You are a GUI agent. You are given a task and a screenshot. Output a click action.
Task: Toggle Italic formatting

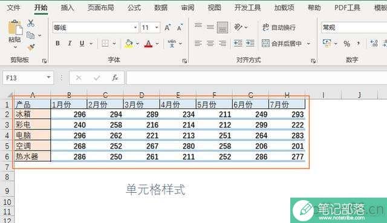click(70, 44)
